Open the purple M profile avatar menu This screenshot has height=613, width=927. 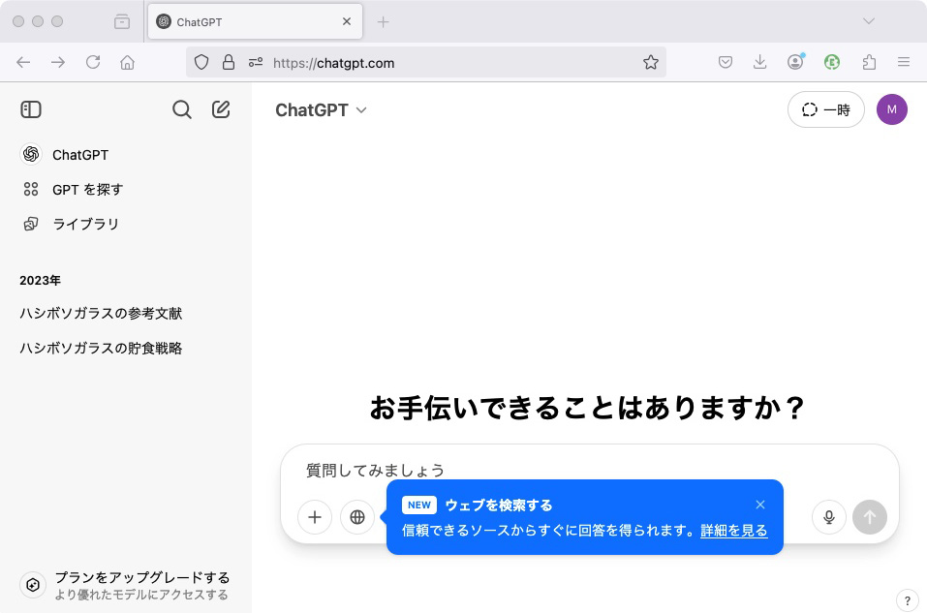point(891,109)
